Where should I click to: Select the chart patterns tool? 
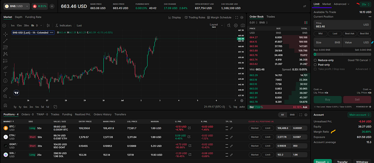pyautogui.click(x=5, y=54)
